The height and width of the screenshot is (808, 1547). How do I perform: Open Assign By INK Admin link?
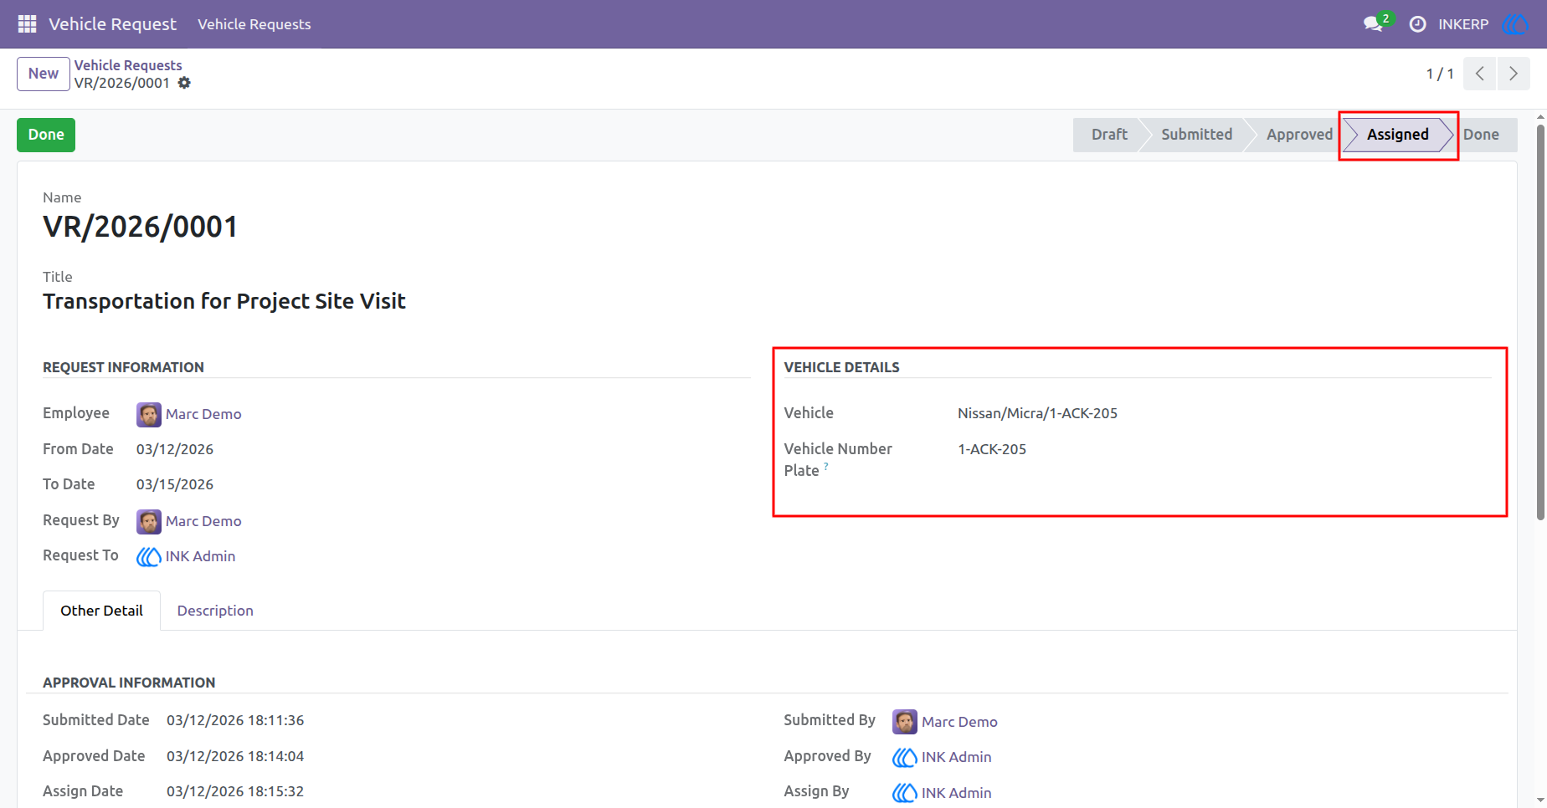956,793
